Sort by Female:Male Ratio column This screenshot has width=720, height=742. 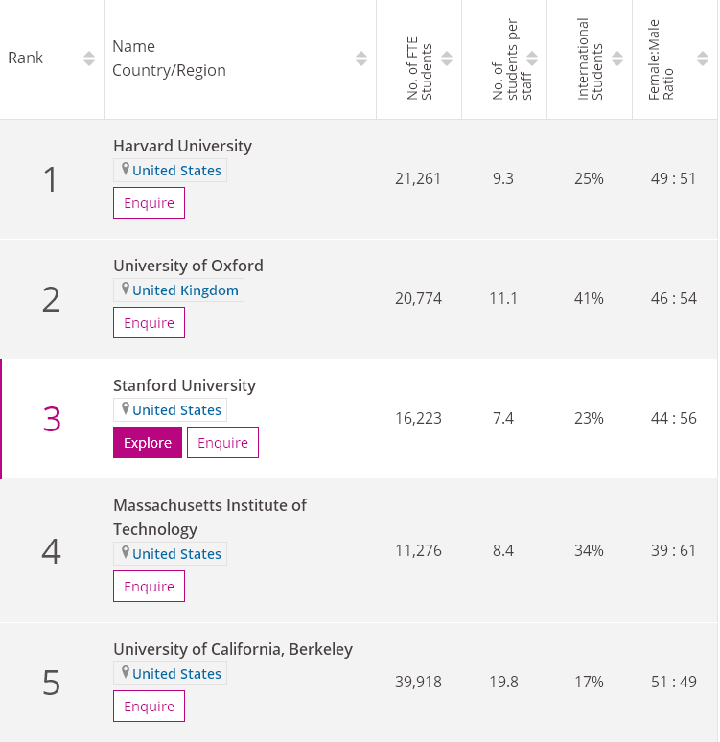[x=704, y=58]
